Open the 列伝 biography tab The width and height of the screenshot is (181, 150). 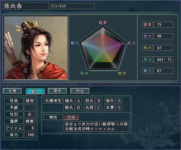pyautogui.click(x=80, y=91)
